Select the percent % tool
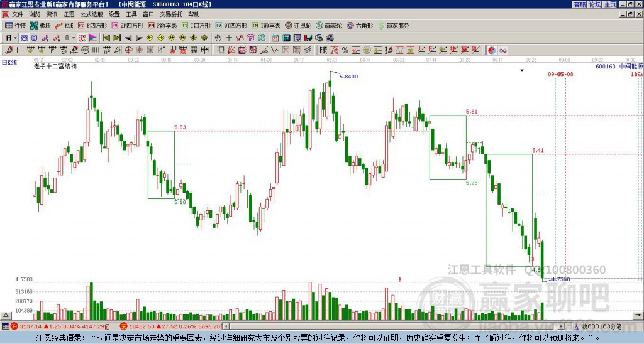 345,50
